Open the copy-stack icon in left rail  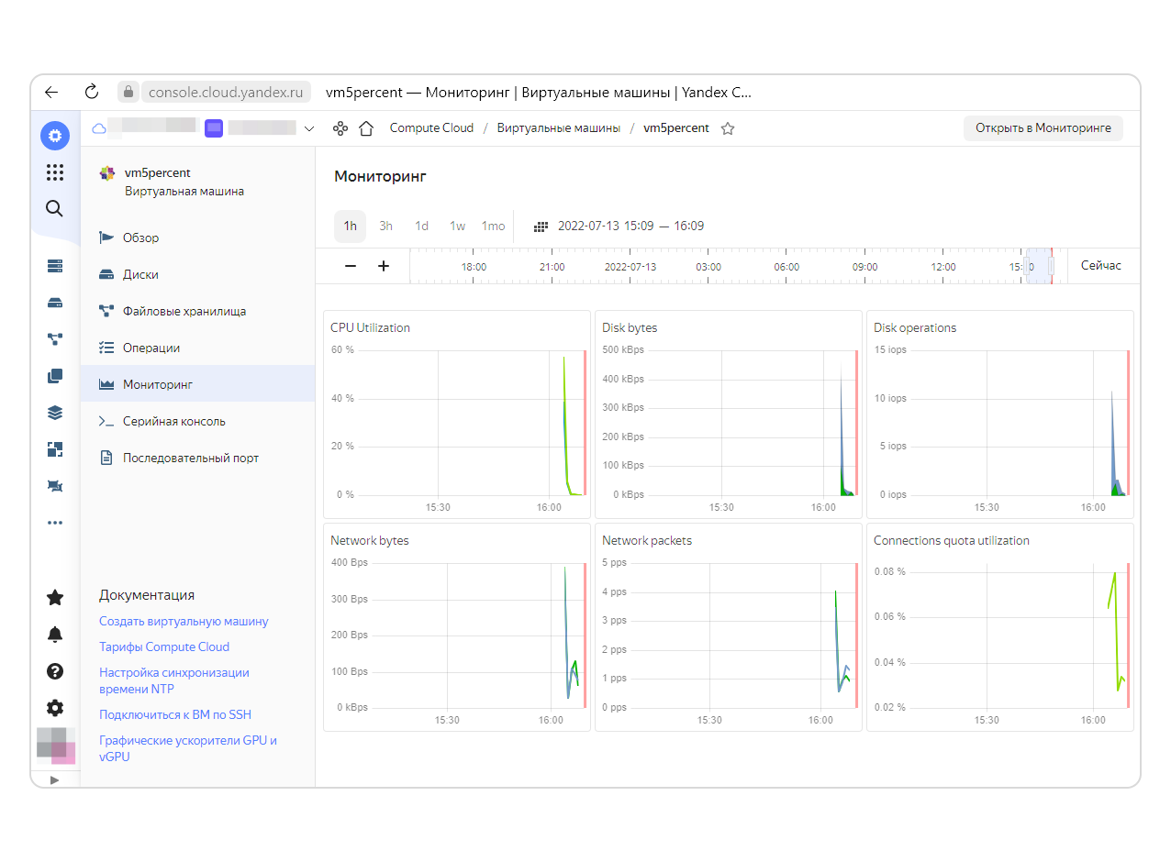(55, 376)
